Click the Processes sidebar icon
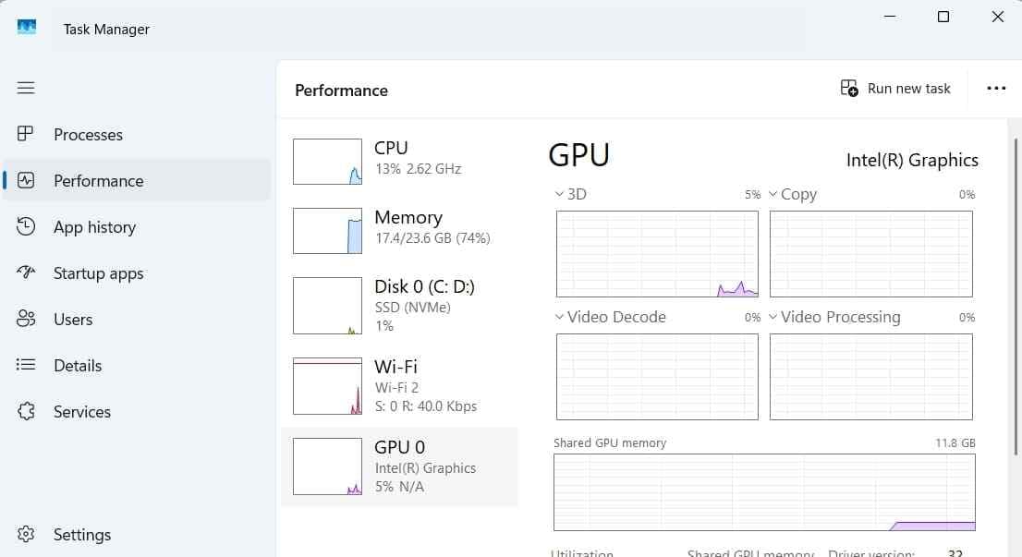The image size is (1022, 557). (26, 134)
